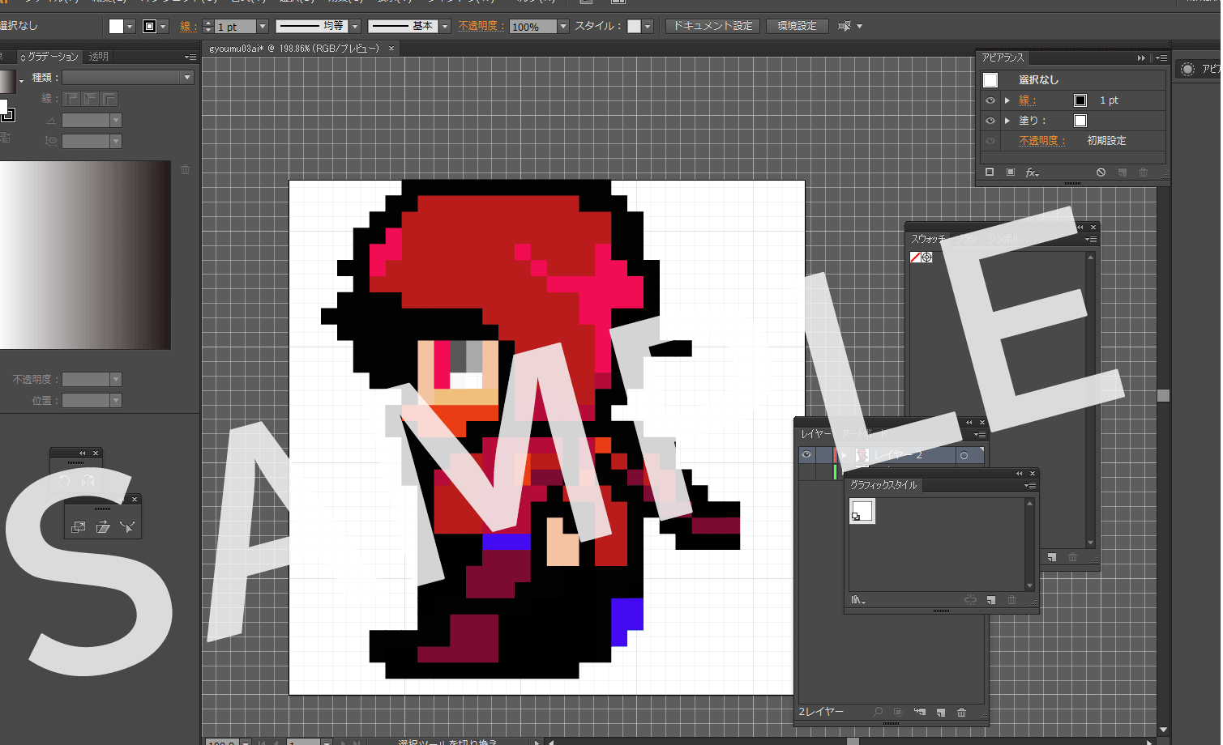Screen dimensions: 1223x745
Task: Open graphic style スタイル dropdown
Action: click(x=648, y=27)
